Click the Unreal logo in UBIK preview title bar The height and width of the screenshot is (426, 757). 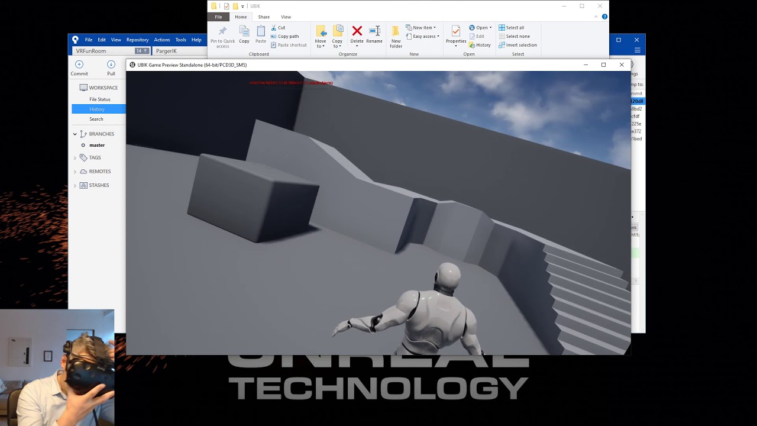[x=132, y=65]
